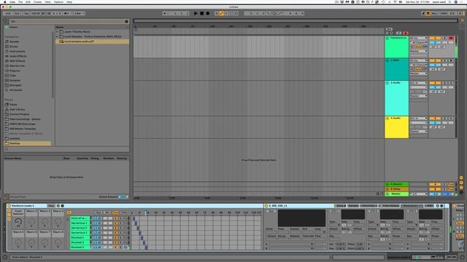This screenshot has height=262, width=467.
Task: Solo the Hardcore Leads track
Action: pyautogui.click(x=444, y=38)
